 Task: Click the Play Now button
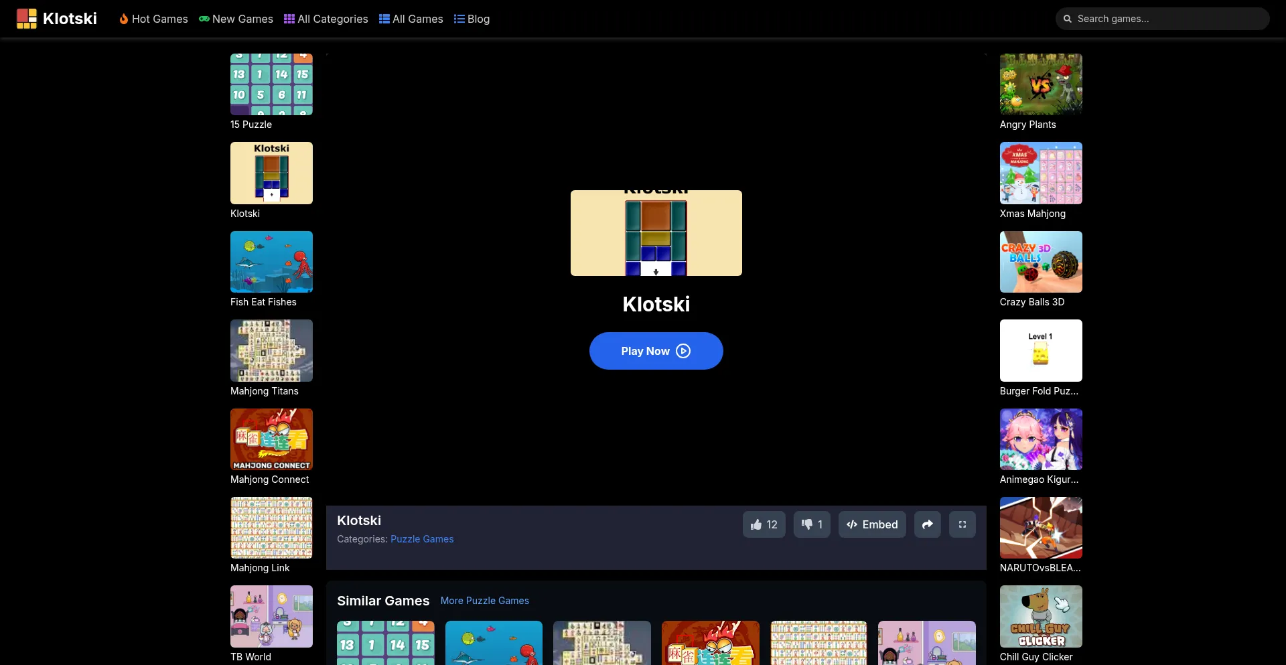pyautogui.click(x=656, y=351)
